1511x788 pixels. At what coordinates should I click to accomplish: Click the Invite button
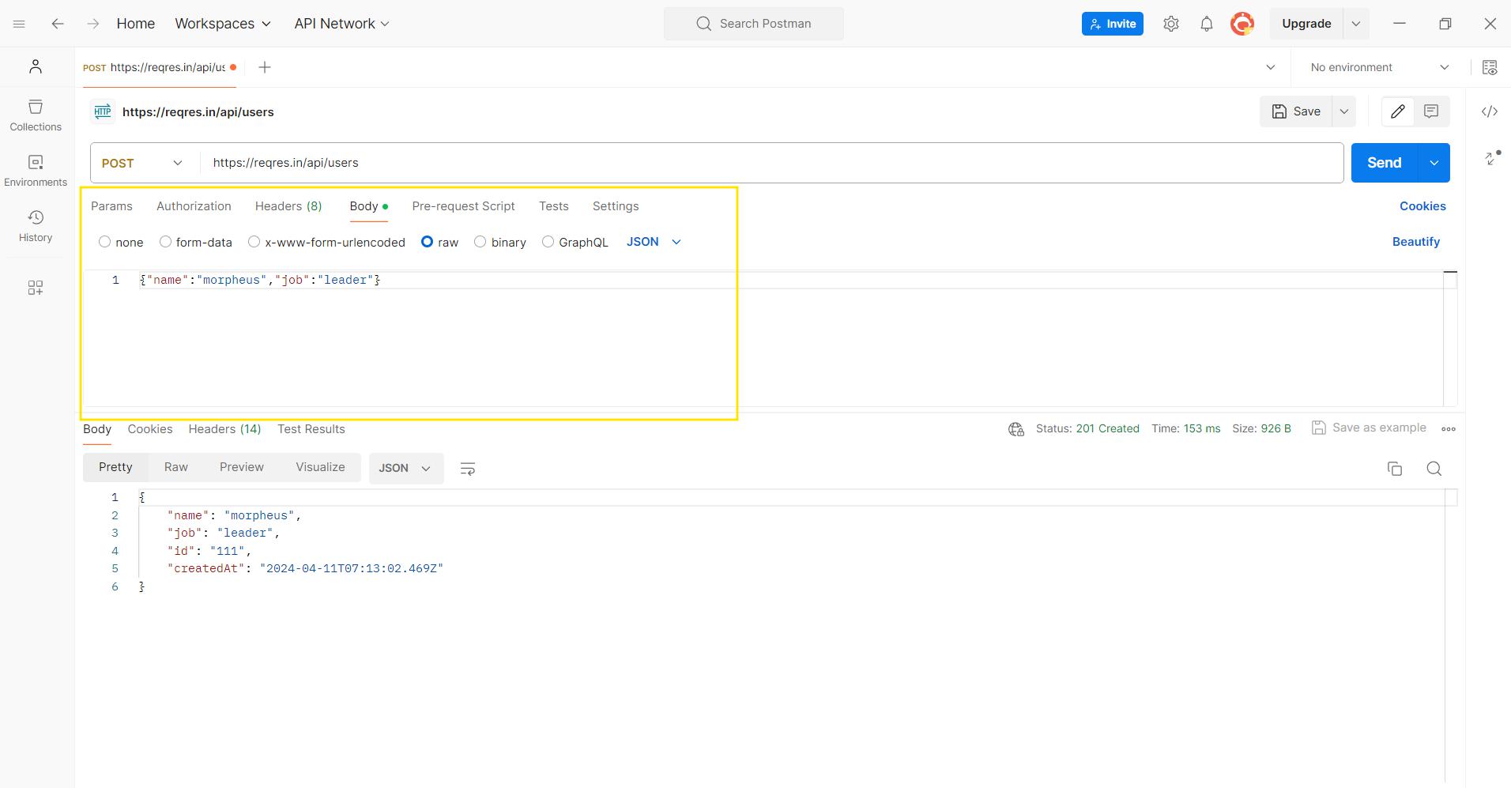tap(1113, 24)
